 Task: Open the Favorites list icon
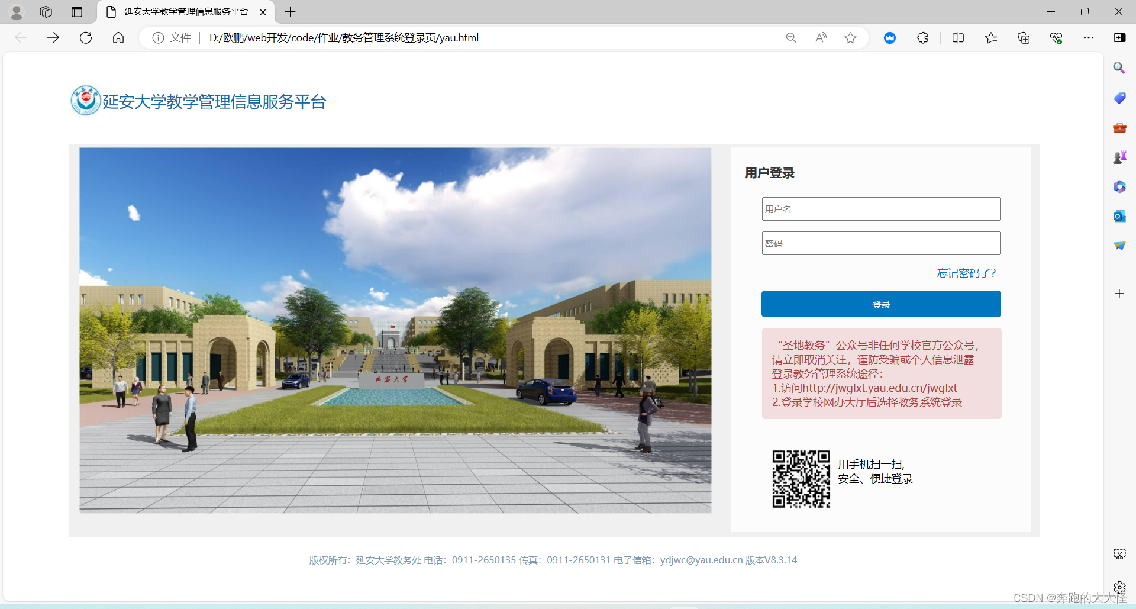[x=991, y=38]
